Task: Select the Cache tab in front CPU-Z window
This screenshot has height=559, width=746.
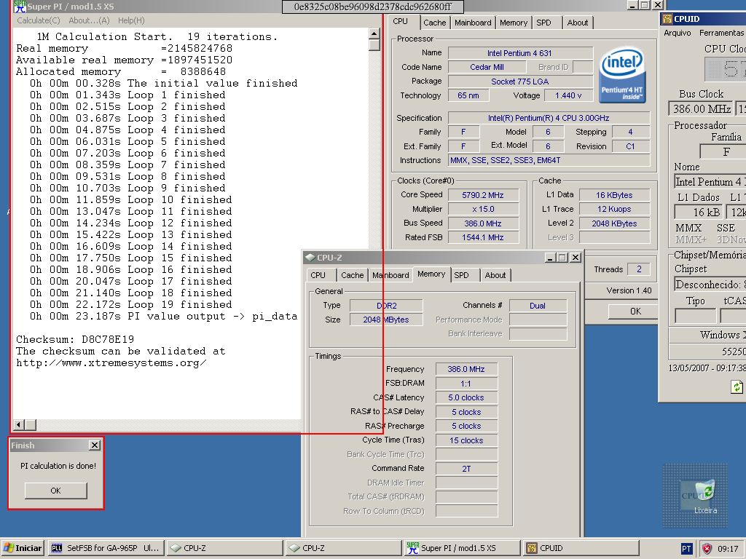Action: coord(353,274)
